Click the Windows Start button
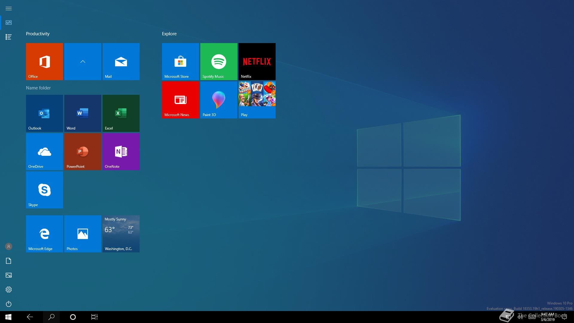This screenshot has width=574, height=323. pos(8,317)
